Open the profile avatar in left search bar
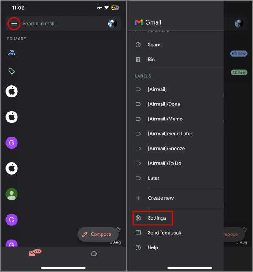The image size is (253, 272). [x=112, y=24]
